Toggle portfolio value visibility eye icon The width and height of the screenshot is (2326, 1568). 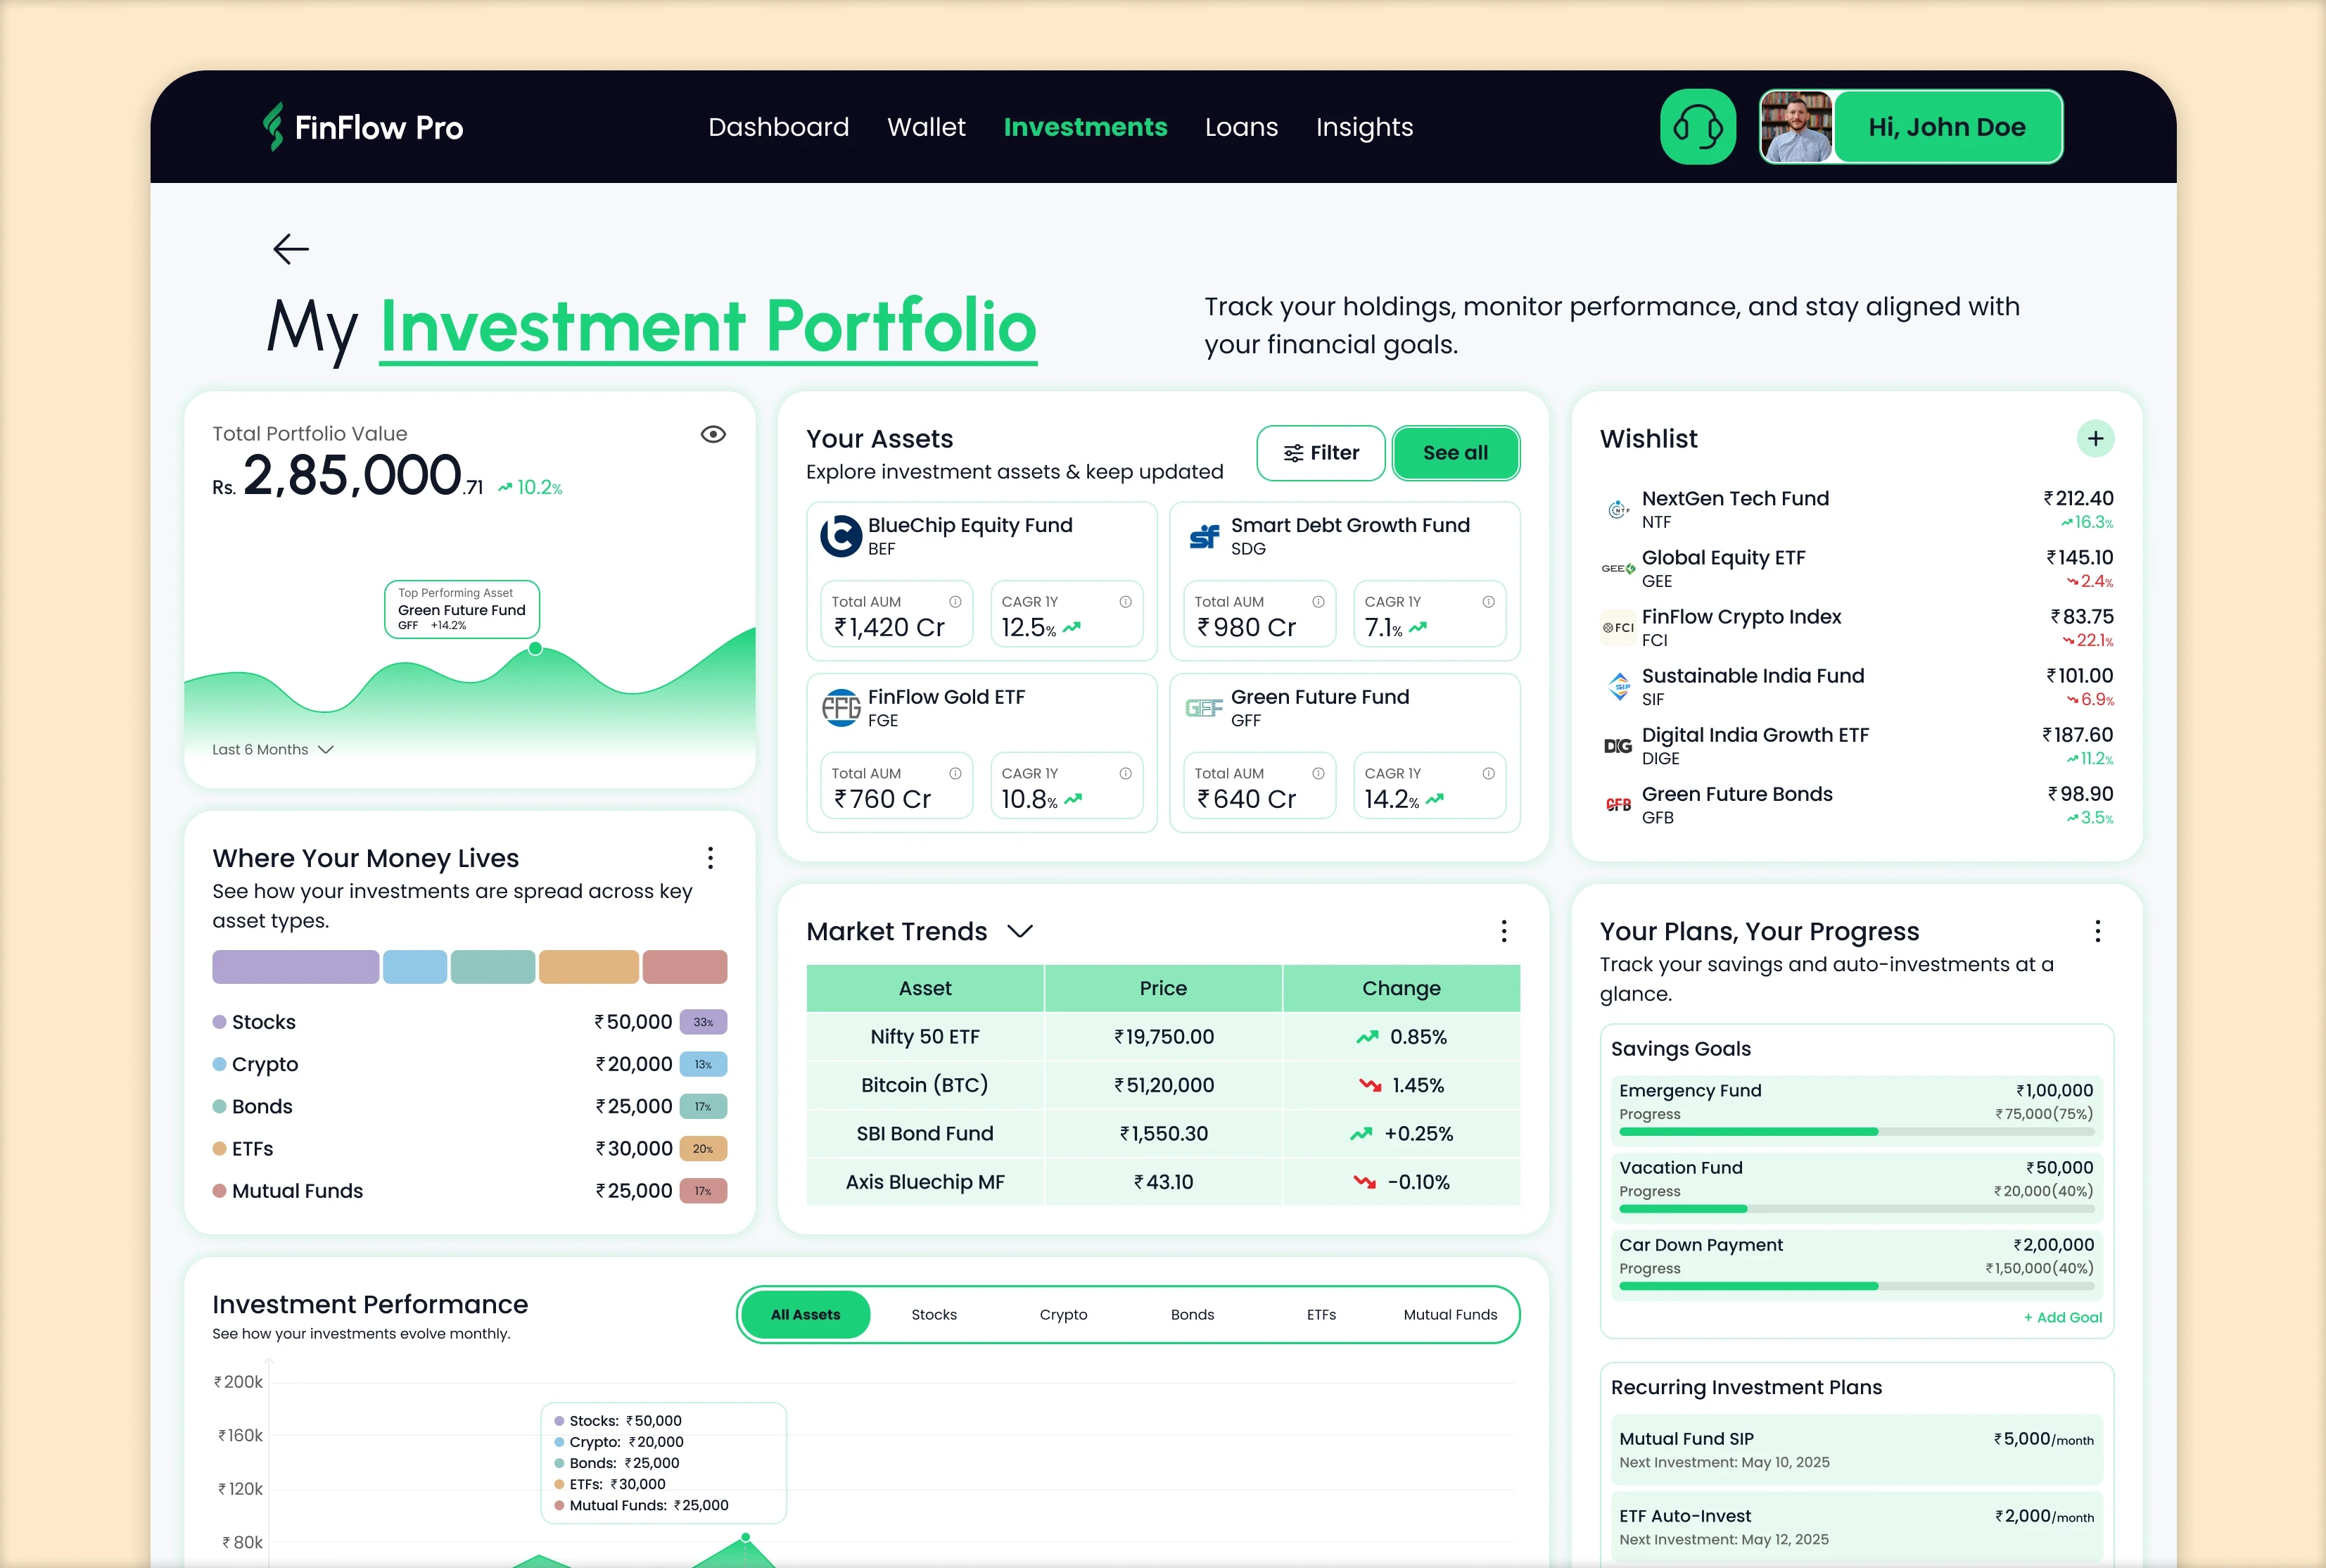713,434
